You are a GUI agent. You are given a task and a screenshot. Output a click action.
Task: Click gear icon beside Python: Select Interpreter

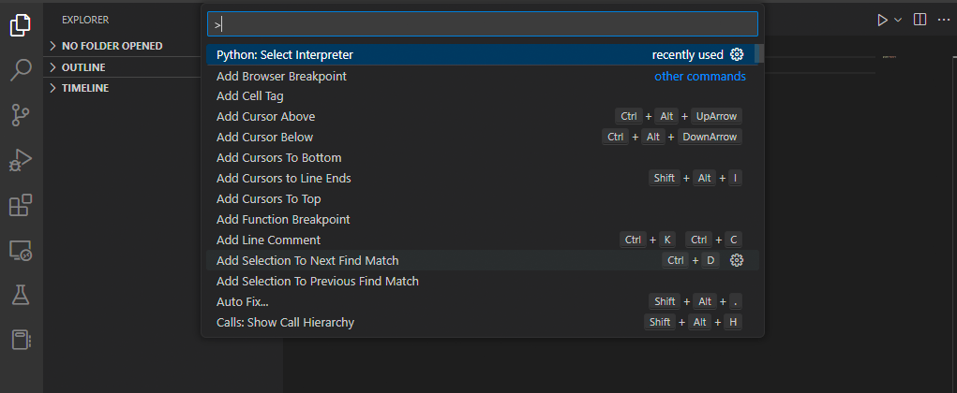click(x=737, y=54)
